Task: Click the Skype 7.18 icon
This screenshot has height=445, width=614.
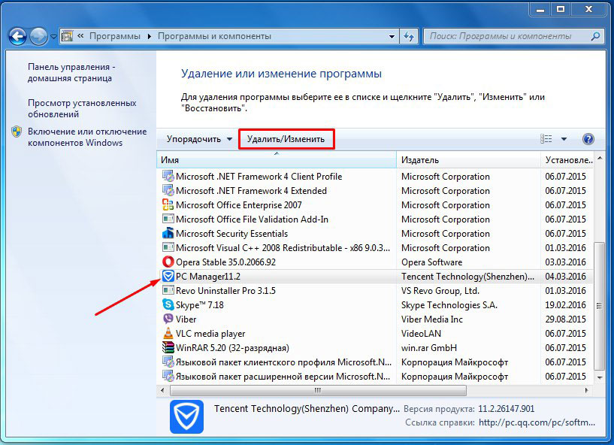Action: pyautogui.click(x=168, y=305)
